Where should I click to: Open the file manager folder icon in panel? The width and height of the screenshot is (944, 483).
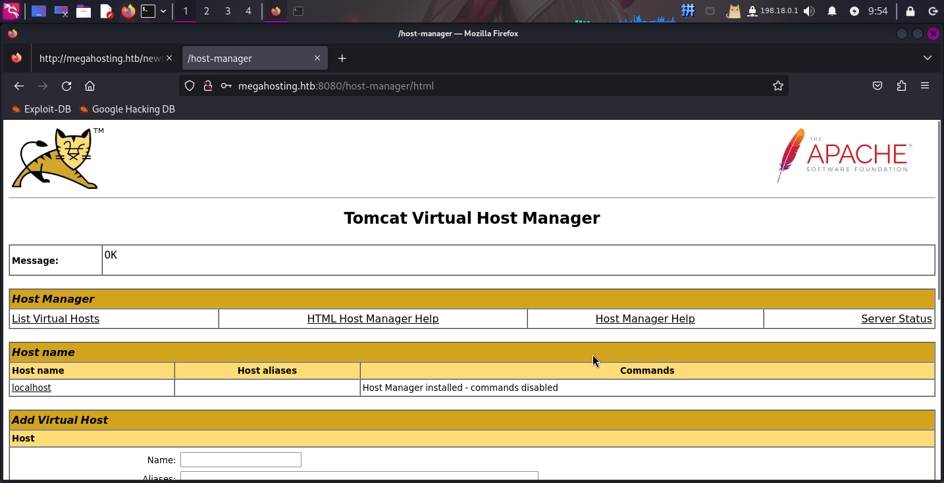(84, 11)
